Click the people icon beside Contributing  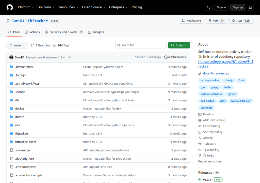[200, 126]
